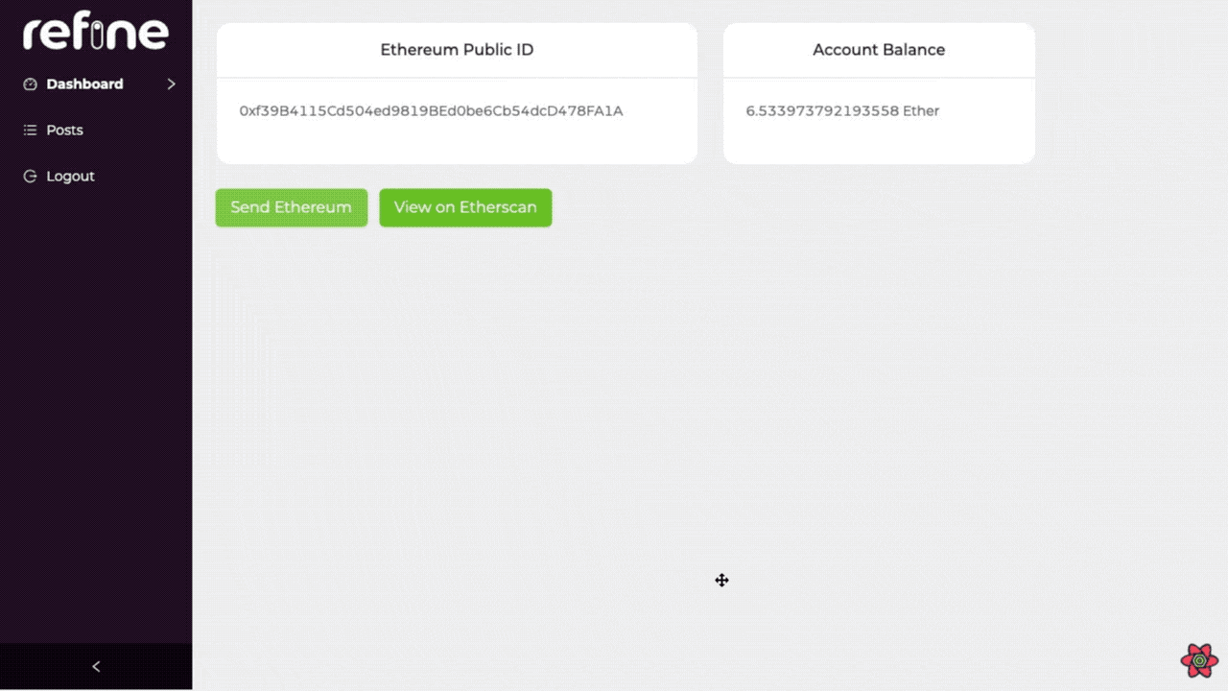Screen dimensions: 1228x691
Task: Select the Ethereum public address text
Action: (x=431, y=110)
